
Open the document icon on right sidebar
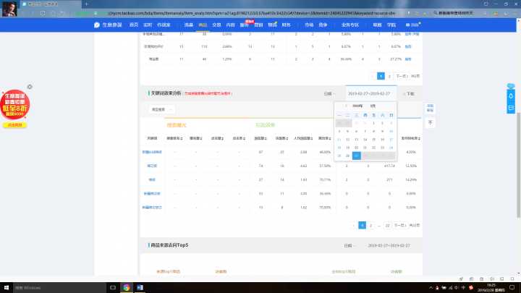(x=511, y=108)
